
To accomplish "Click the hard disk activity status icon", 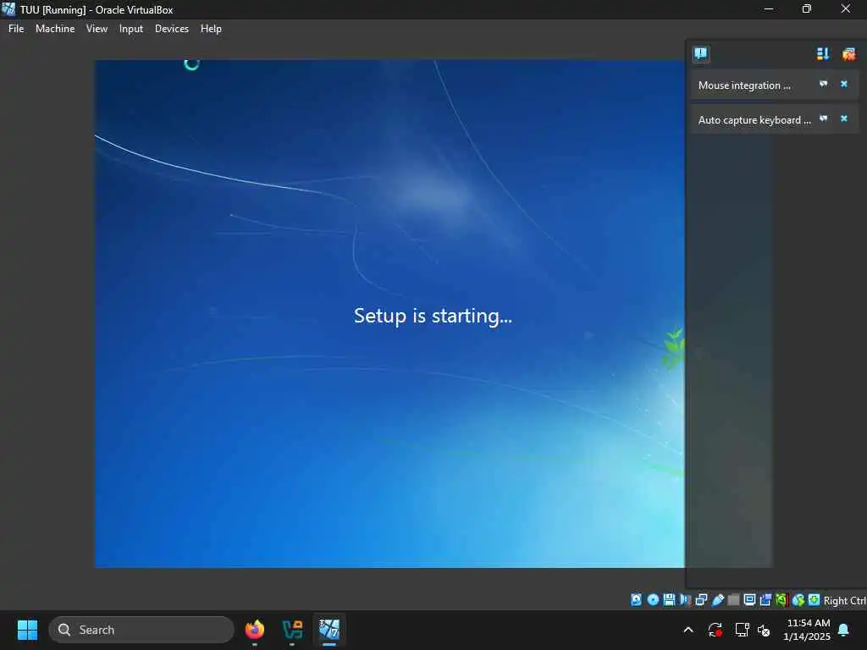I will point(637,600).
